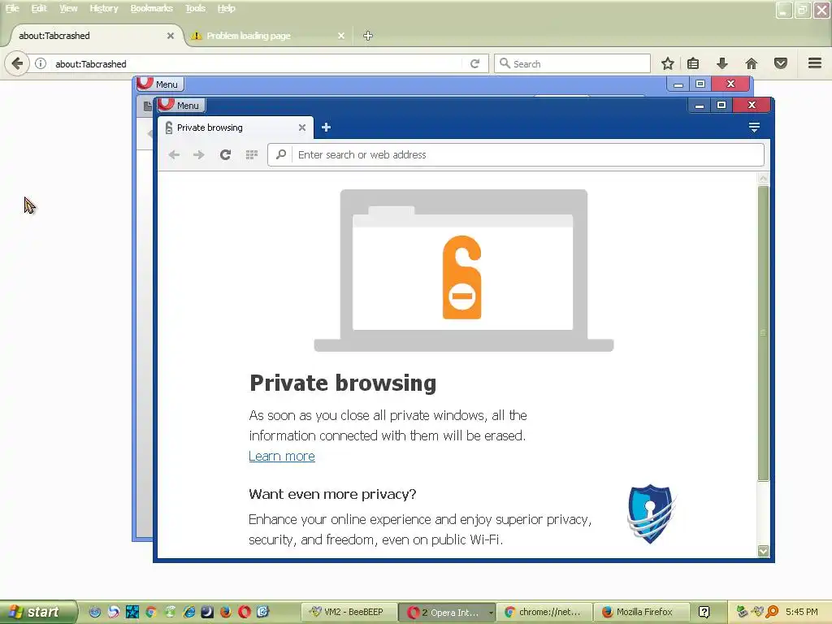
Task: Switch to VM2 - BeeBEEP taskbar button
Action: pos(349,612)
